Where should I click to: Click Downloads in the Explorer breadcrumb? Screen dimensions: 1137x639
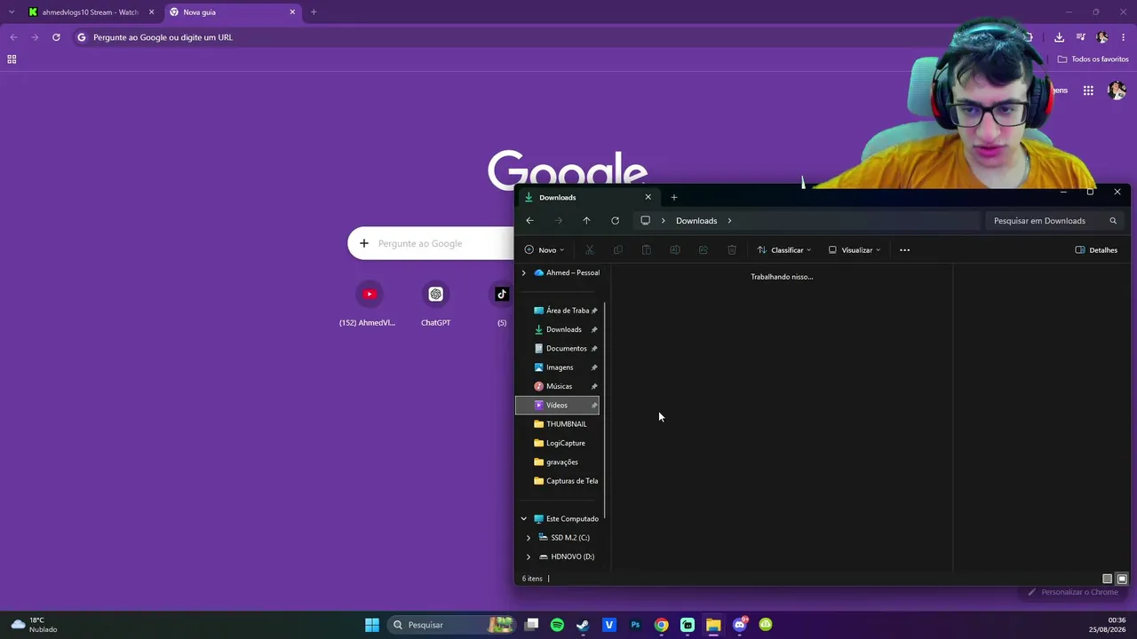696,221
